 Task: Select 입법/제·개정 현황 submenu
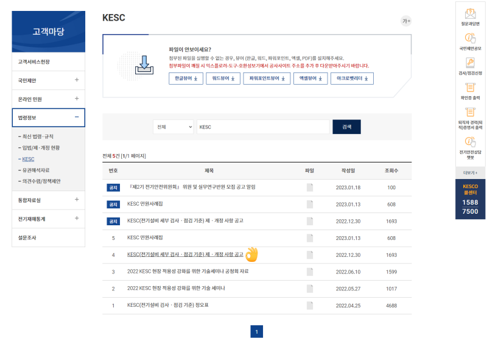(41, 147)
